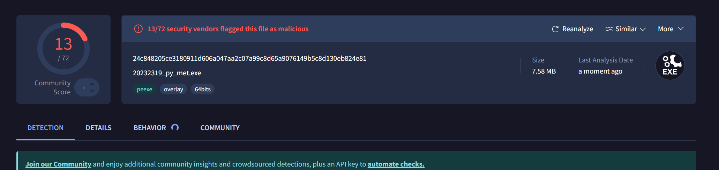Click the peexe tag
The image size is (719, 170).
(144, 89)
